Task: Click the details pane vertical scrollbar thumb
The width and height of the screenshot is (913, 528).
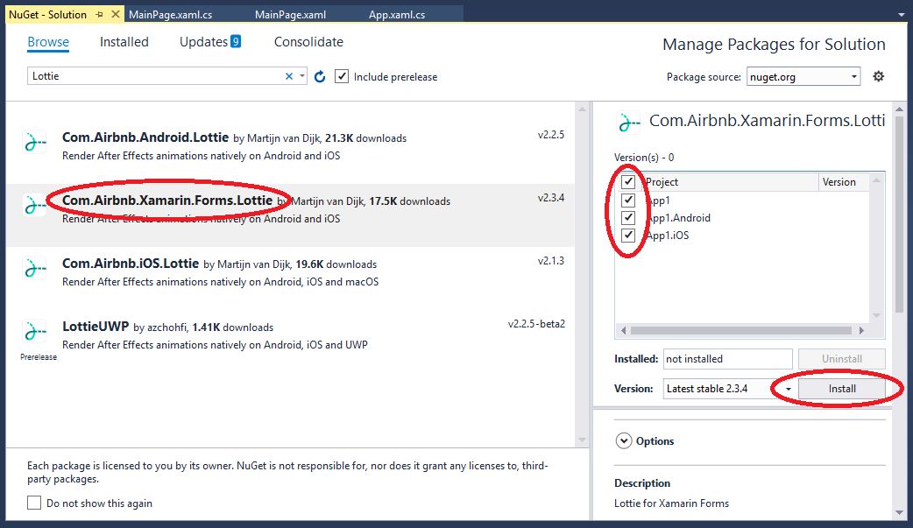Action: tap(900, 215)
